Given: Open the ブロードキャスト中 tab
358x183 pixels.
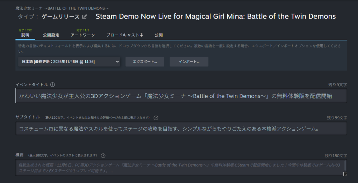Looking at the screenshot, I should [125, 35].
